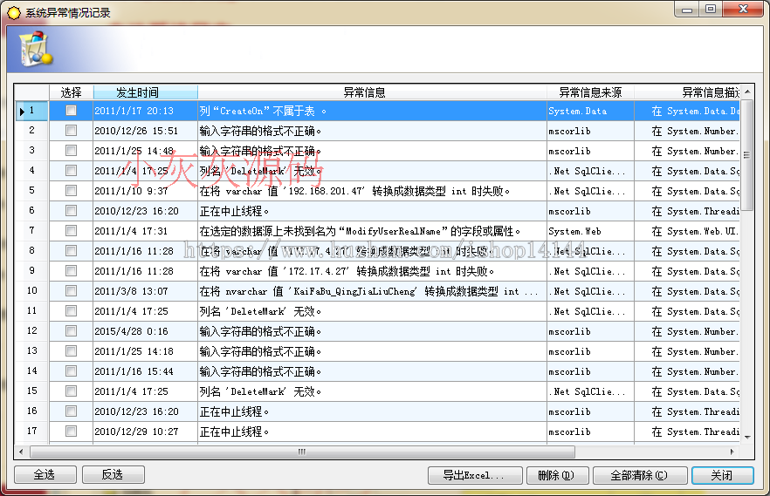Click the 全选 button
The height and width of the screenshot is (496, 770).
click(45, 475)
